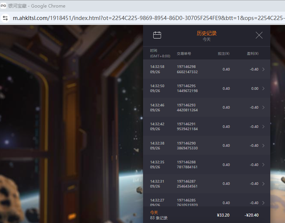Screen dimensions: 285x223
Task: Expand the 14:32:35 record chevron
Action: pos(263,165)
